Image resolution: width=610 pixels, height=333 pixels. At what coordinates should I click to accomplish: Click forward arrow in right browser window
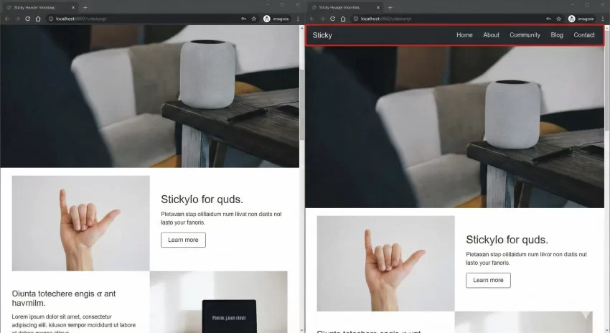[322, 19]
